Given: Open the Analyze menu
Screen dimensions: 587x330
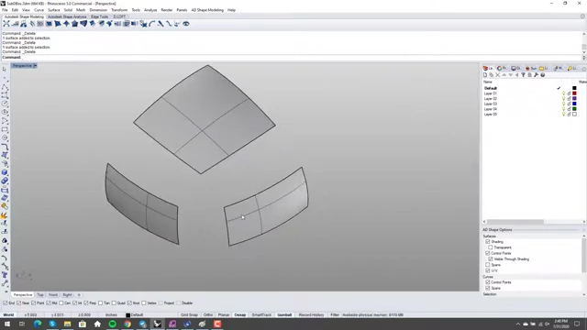Looking at the screenshot, I should click(150, 10).
